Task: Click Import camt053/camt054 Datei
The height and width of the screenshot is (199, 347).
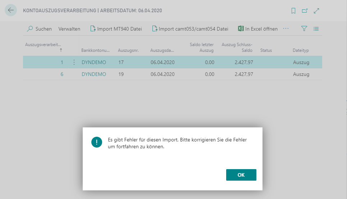Action: (190, 29)
